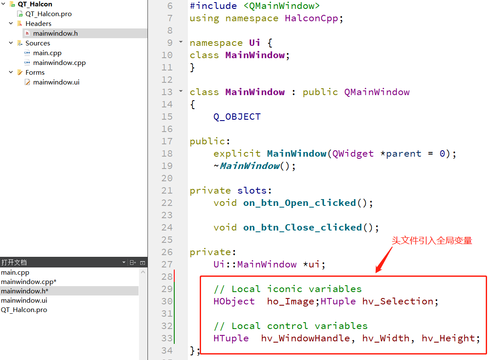Click the explicit keyword on line 18
The image size is (493, 360).
tap(237, 154)
